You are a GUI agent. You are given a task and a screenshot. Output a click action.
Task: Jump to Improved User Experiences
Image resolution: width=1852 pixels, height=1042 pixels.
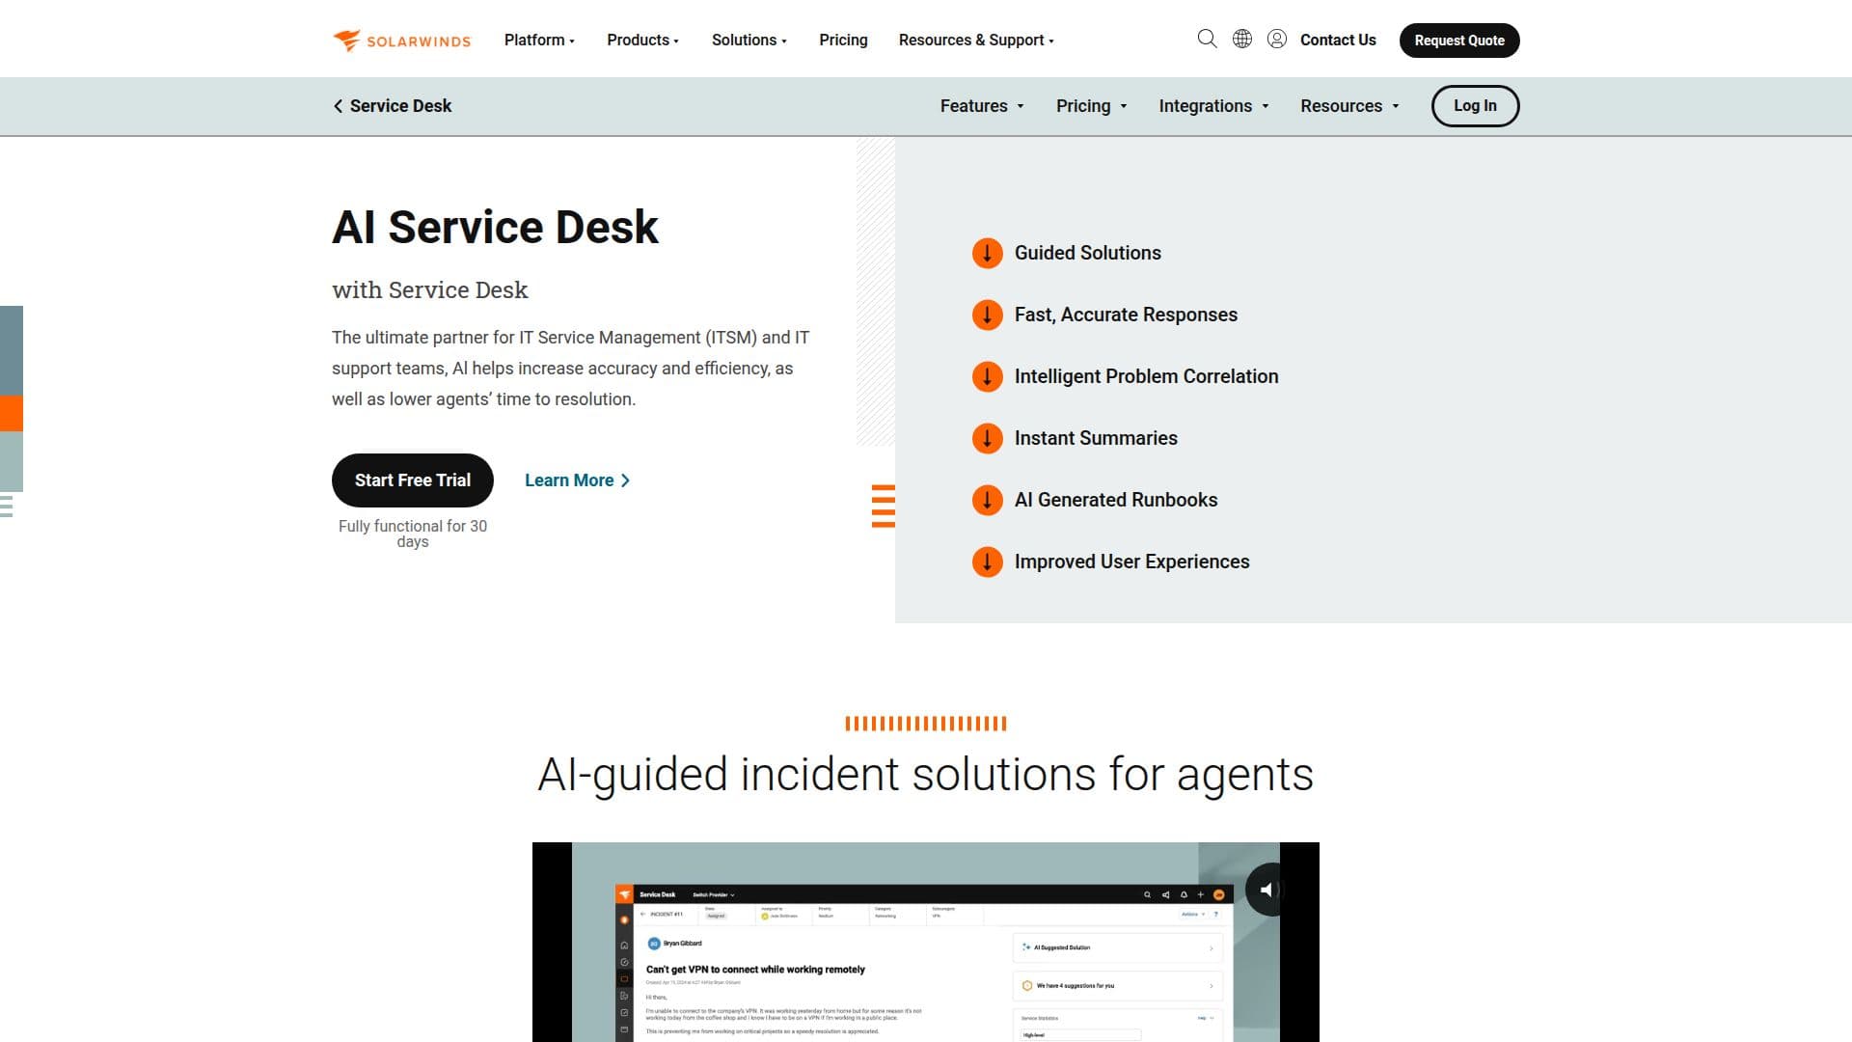pyautogui.click(x=1131, y=562)
